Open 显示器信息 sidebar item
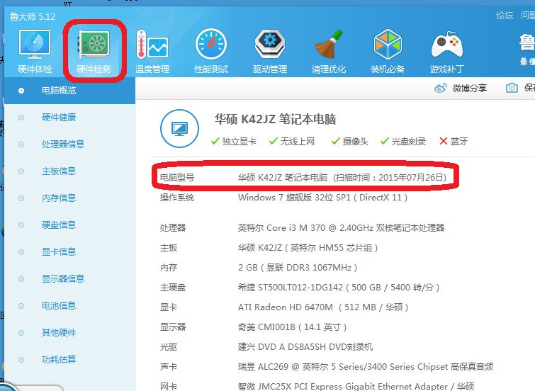 (x=69, y=279)
